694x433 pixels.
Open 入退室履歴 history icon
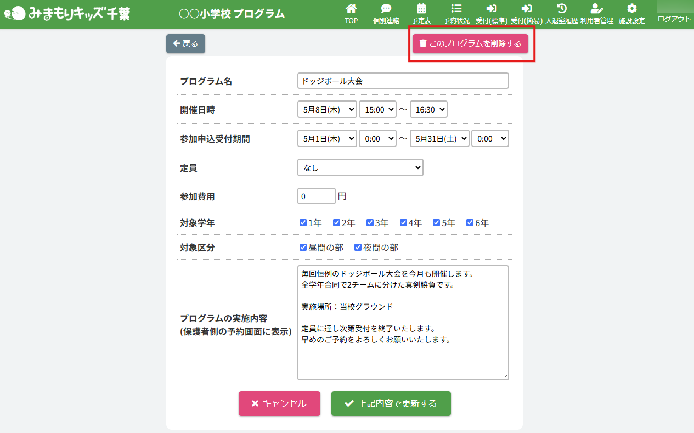[562, 9]
